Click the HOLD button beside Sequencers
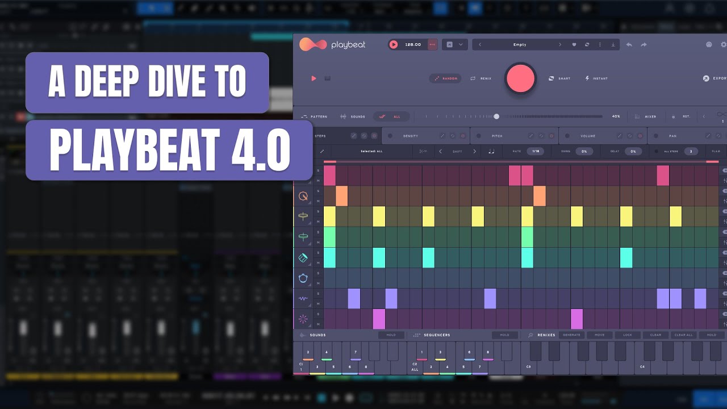Viewport: 727px width, 409px height. pyautogui.click(x=504, y=335)
